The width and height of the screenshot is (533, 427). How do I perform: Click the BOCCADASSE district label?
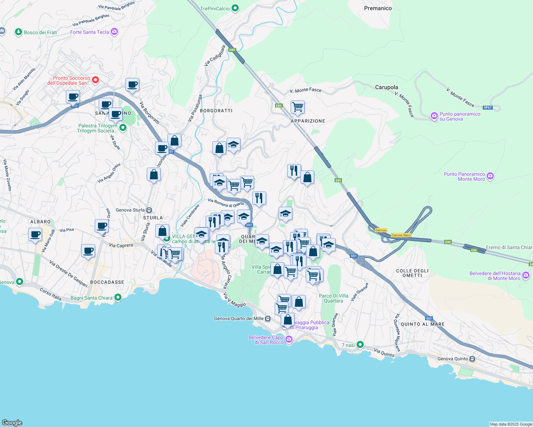click(107, 282)
